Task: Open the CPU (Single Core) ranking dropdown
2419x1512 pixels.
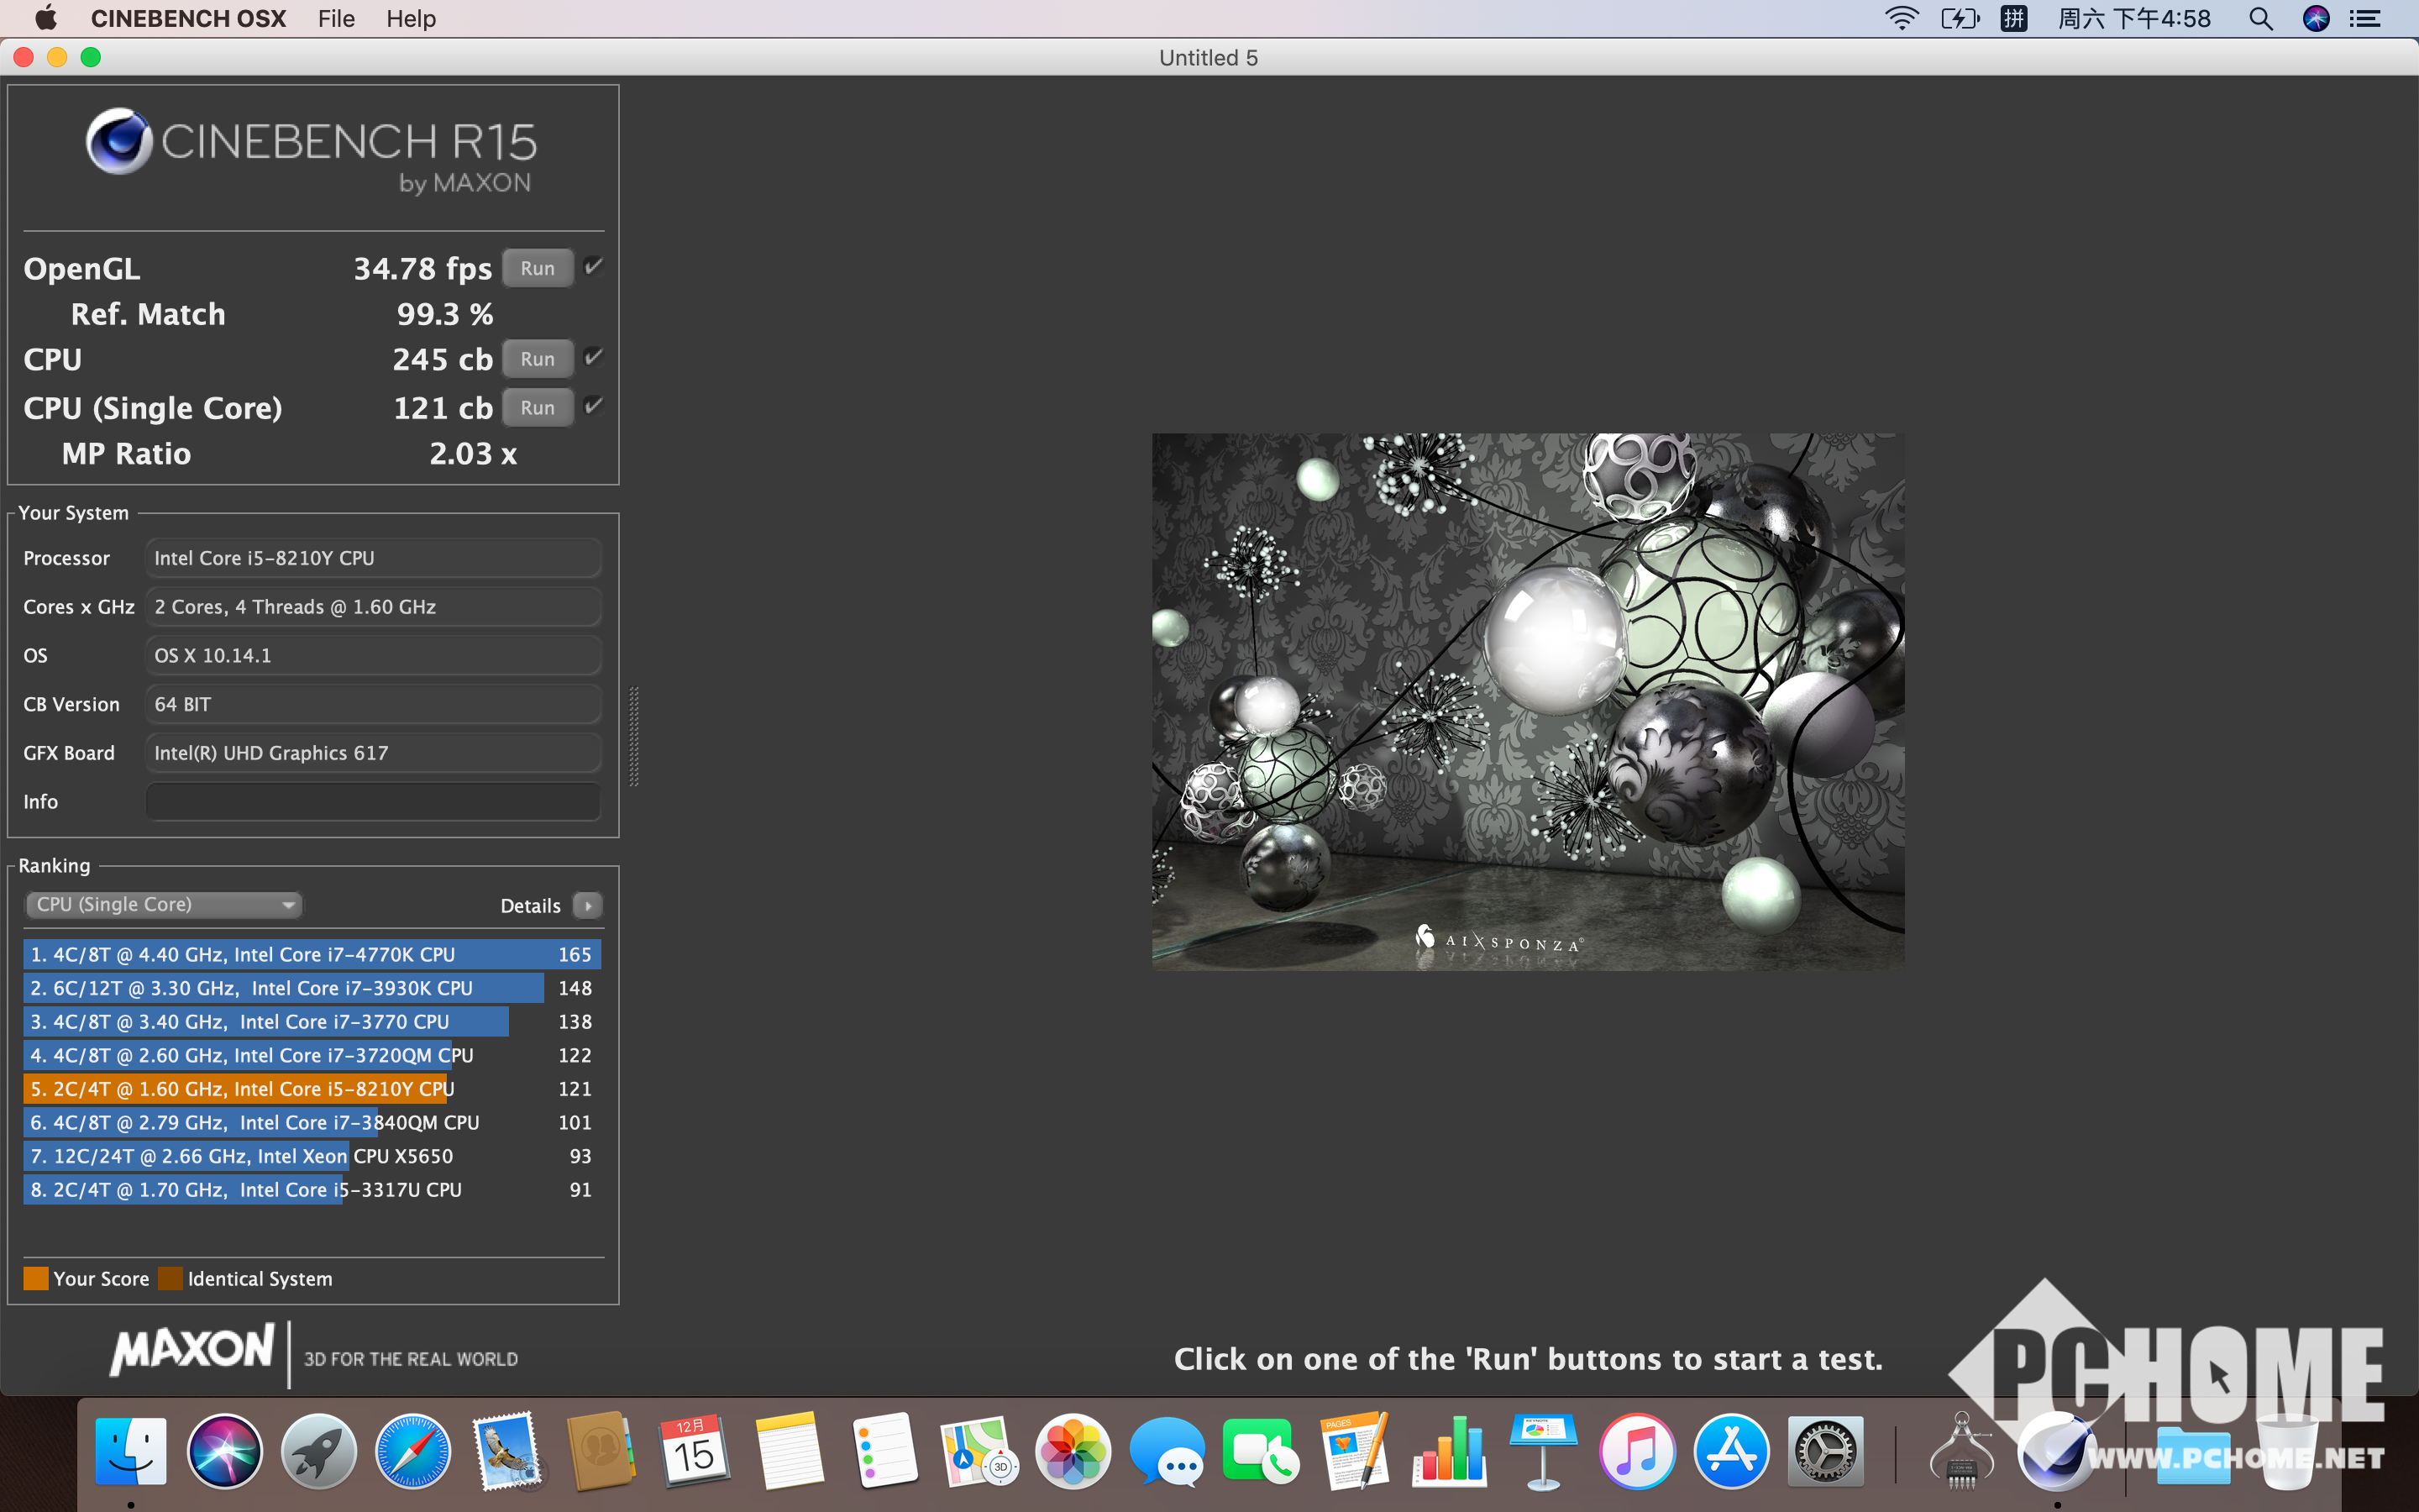Action: pos(163,904)
